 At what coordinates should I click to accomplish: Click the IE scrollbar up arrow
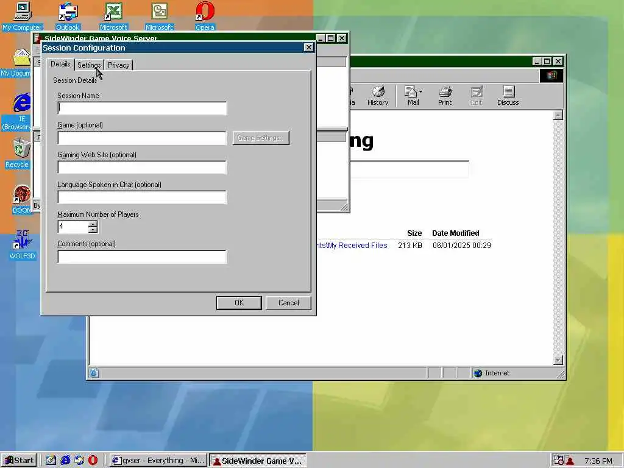[x=558, y=115]
